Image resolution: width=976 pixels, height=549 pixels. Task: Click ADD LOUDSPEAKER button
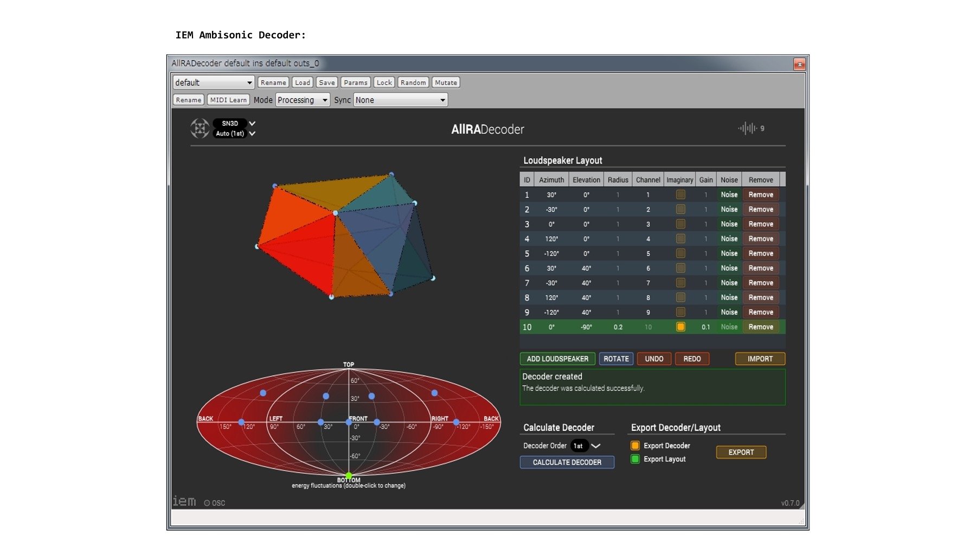(557, 359)
